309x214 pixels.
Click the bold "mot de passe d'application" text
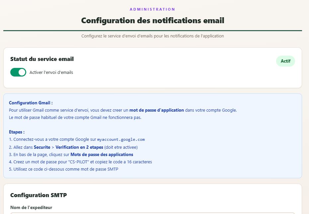pos(157,110)
